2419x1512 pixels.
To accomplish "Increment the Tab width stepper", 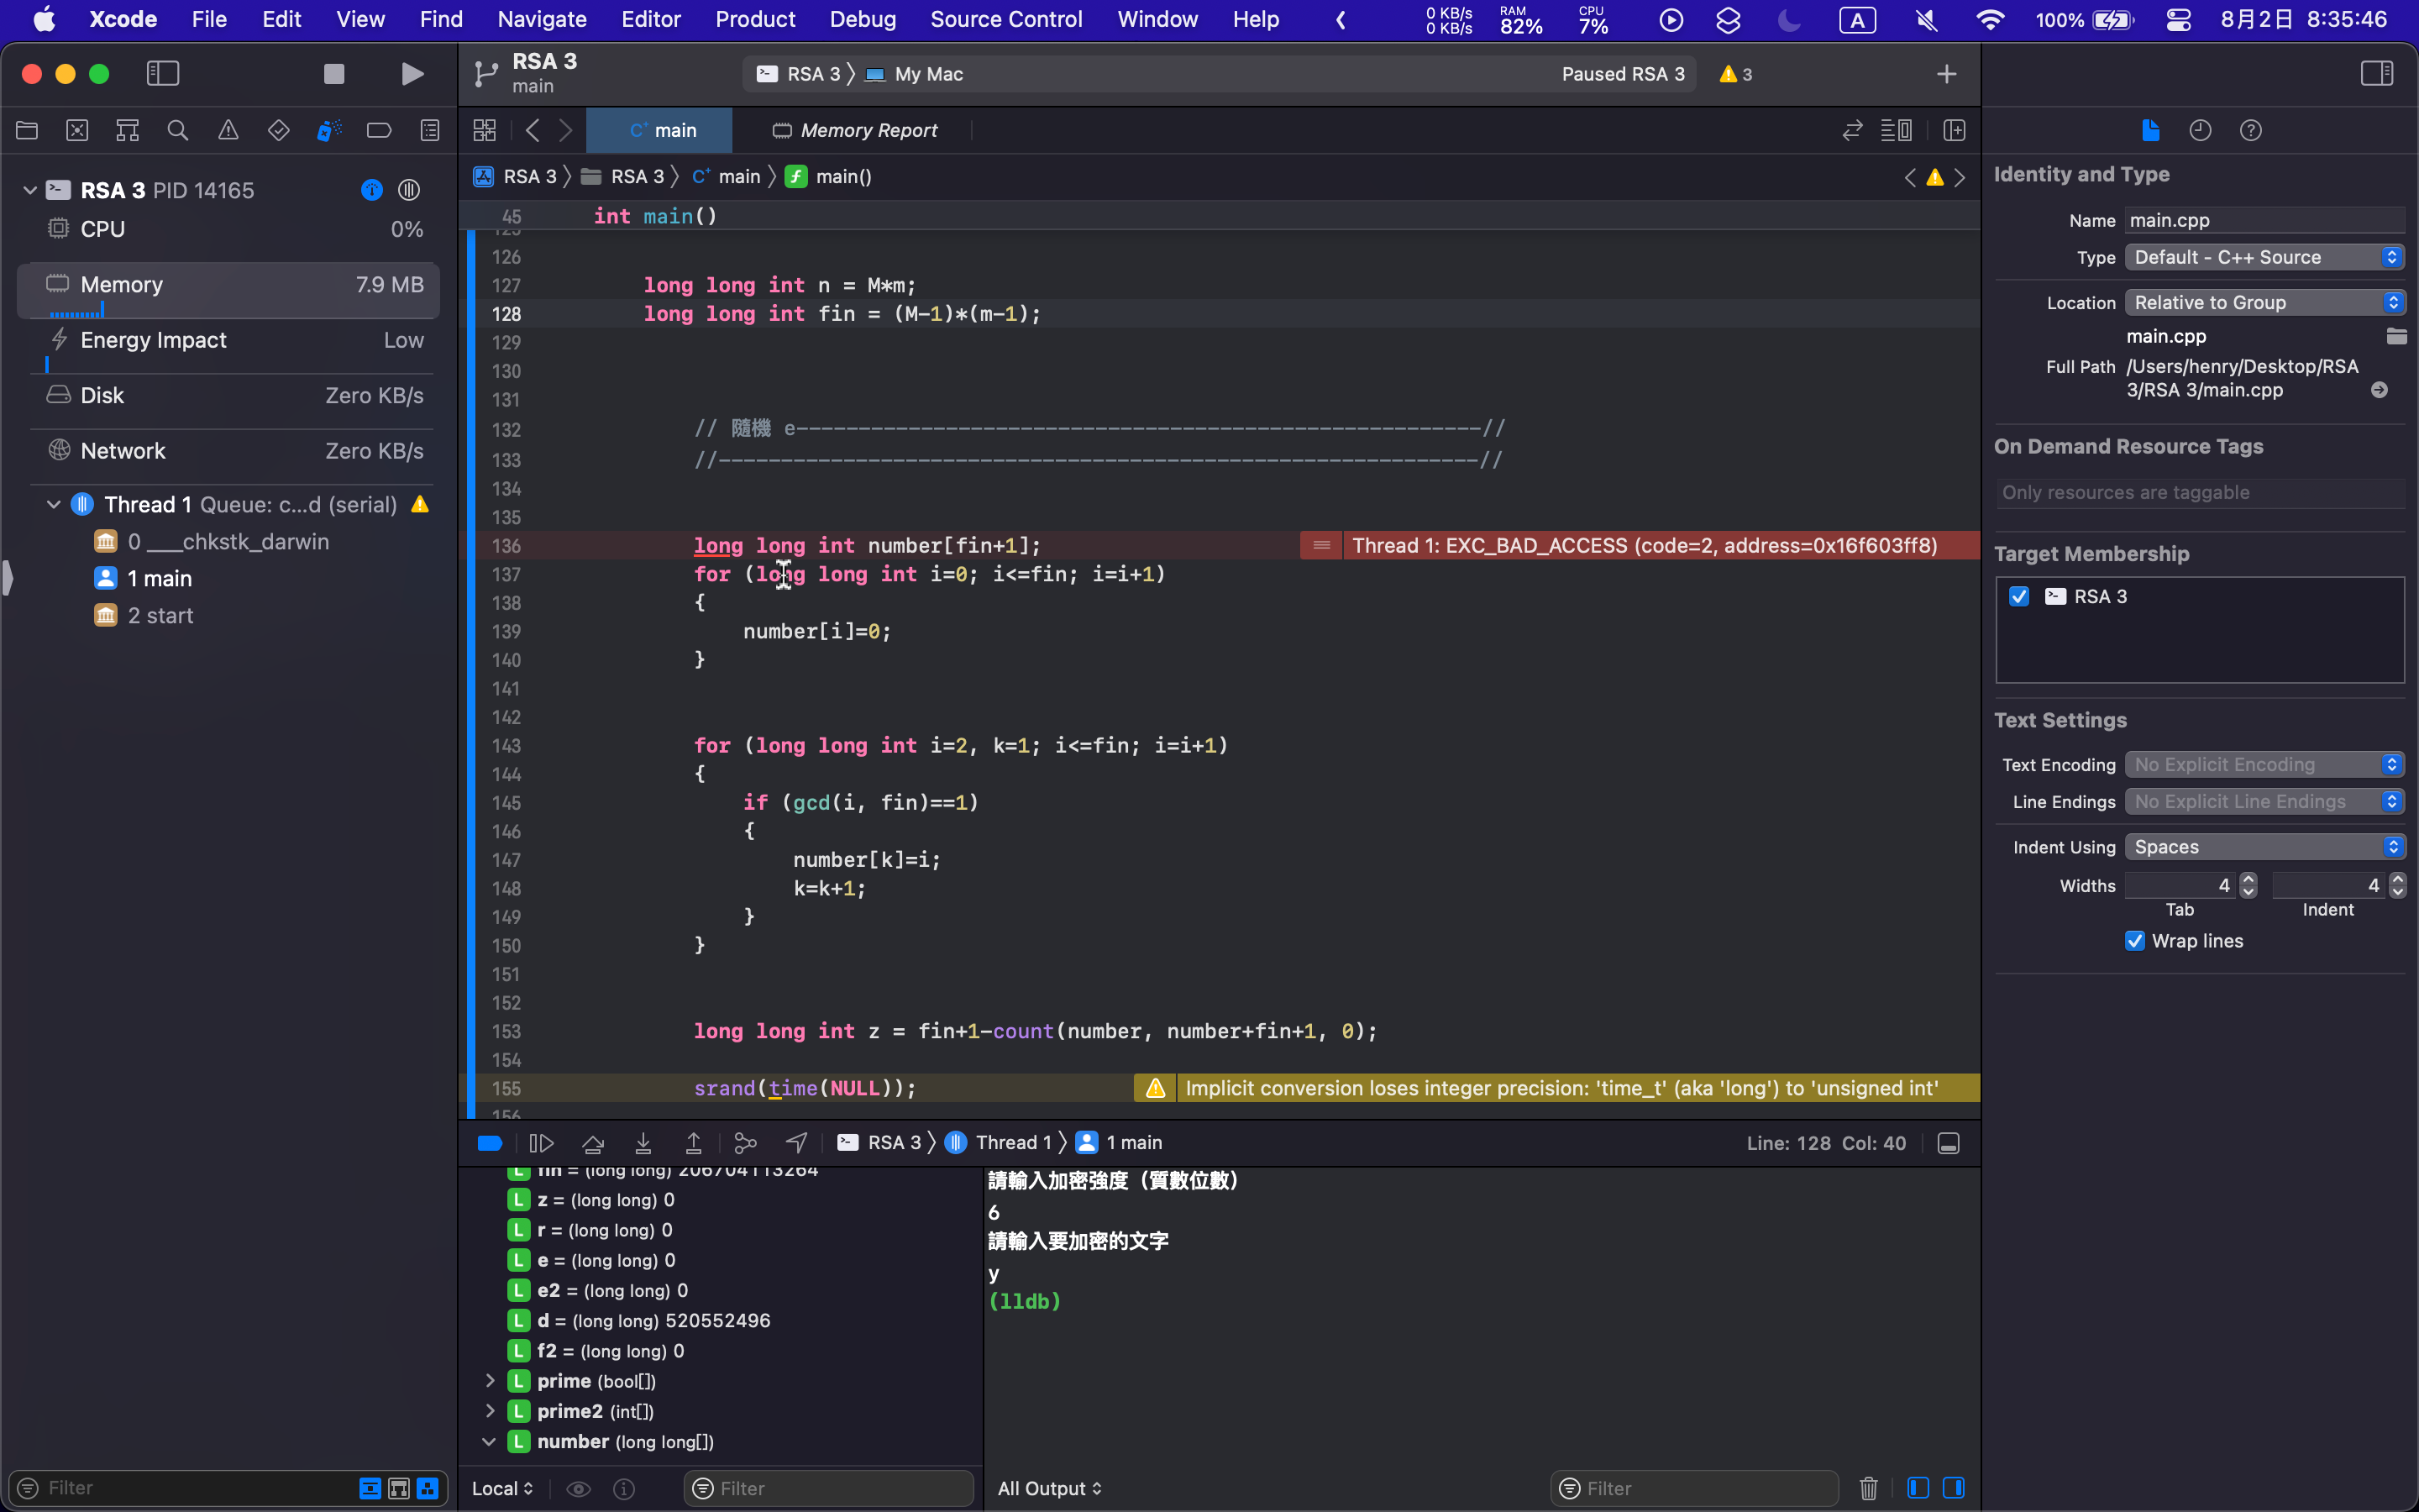I will pyautogui.click(x=2248, y=879).
